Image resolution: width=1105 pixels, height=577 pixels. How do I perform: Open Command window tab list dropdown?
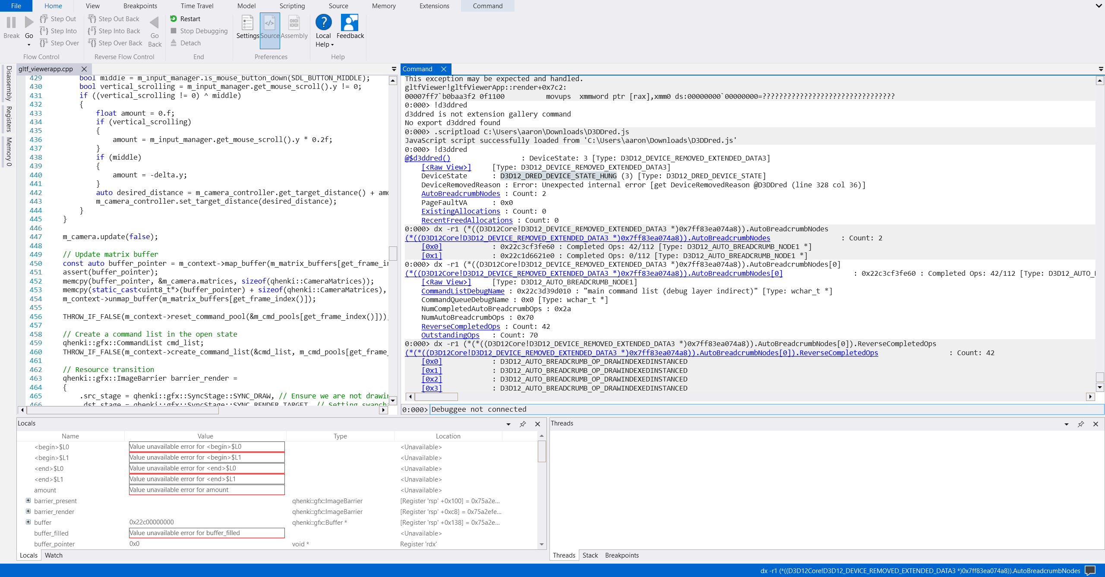1101,69
